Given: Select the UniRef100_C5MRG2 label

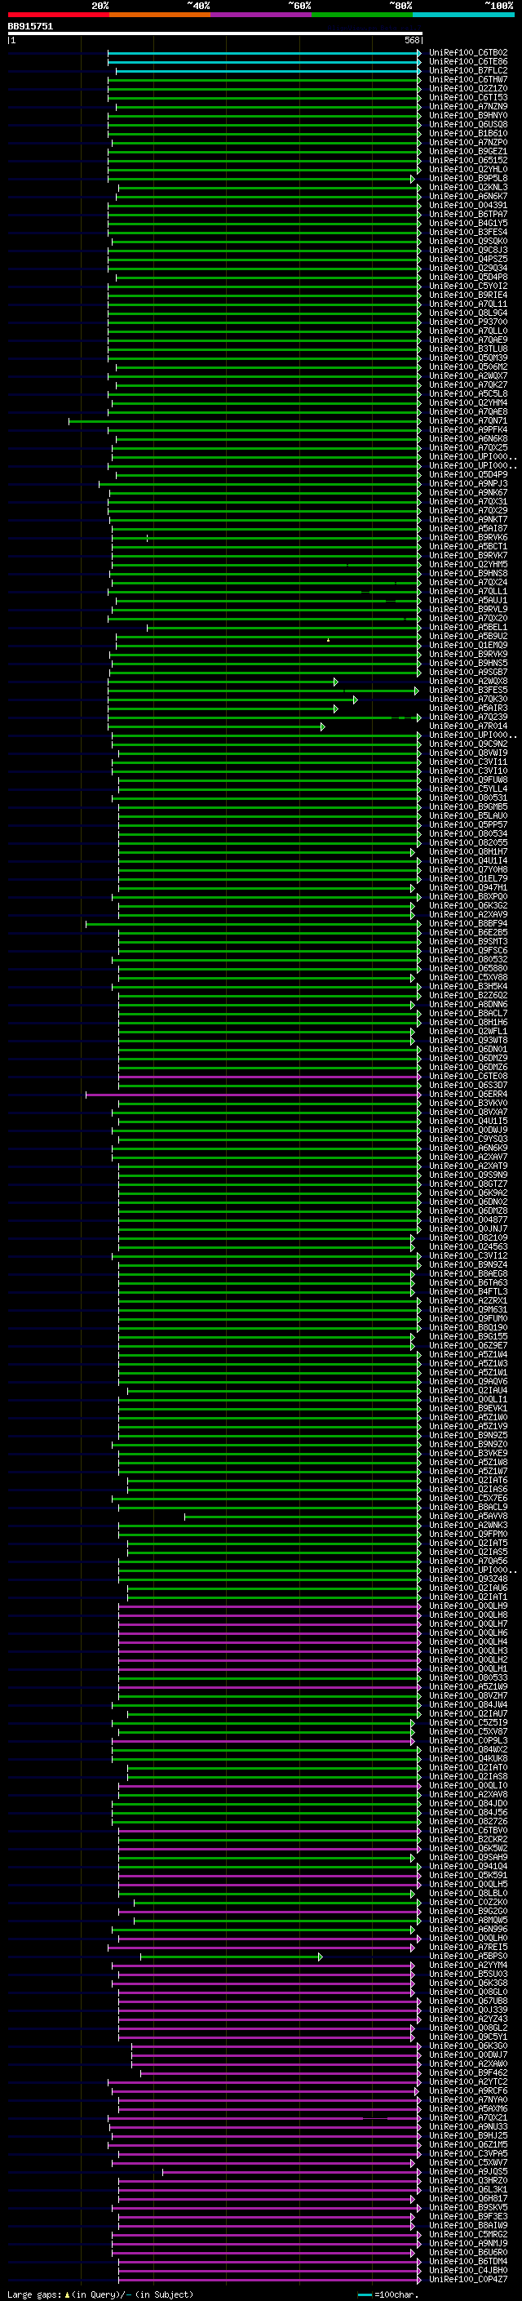Looking at the screenshot, I should tap(468, 2235).
